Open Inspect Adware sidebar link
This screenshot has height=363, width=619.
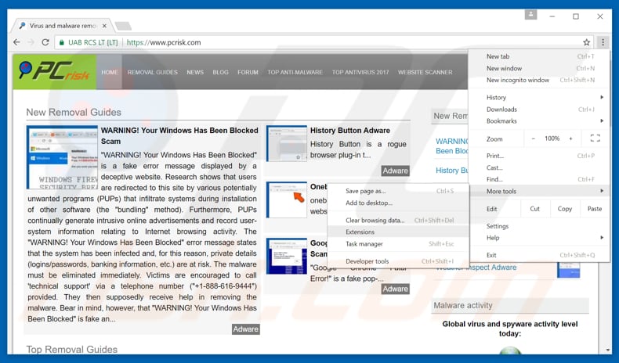pos(476,268)
